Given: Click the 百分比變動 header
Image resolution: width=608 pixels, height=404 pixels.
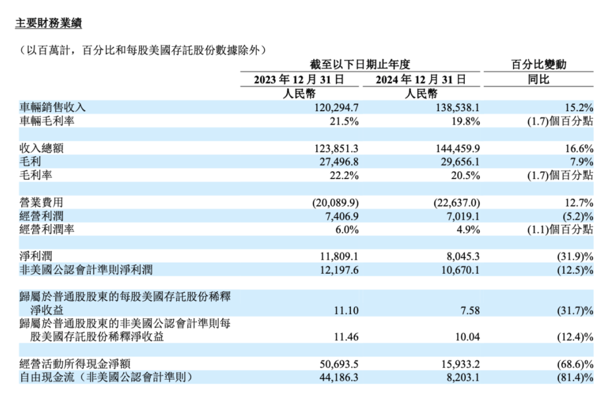Looking at the screenshot, I should point(539,64).
